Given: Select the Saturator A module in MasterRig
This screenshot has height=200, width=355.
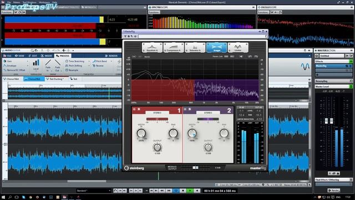Looking at the screenshot, I should pos(195,47).
